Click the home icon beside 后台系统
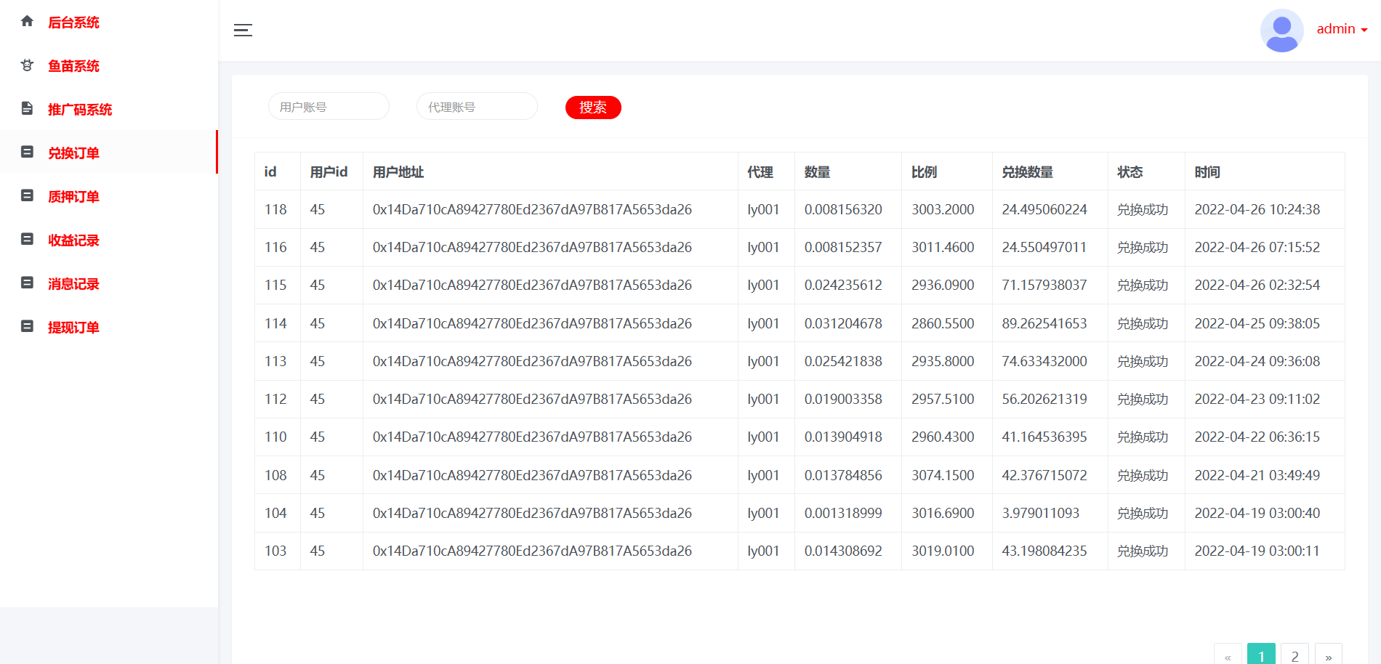 pos(27,22)
